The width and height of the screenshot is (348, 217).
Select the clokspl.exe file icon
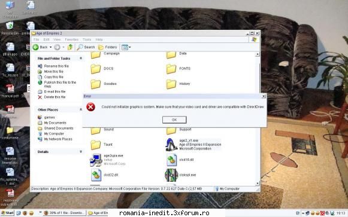pyautogui.click(x=171, y=175)
